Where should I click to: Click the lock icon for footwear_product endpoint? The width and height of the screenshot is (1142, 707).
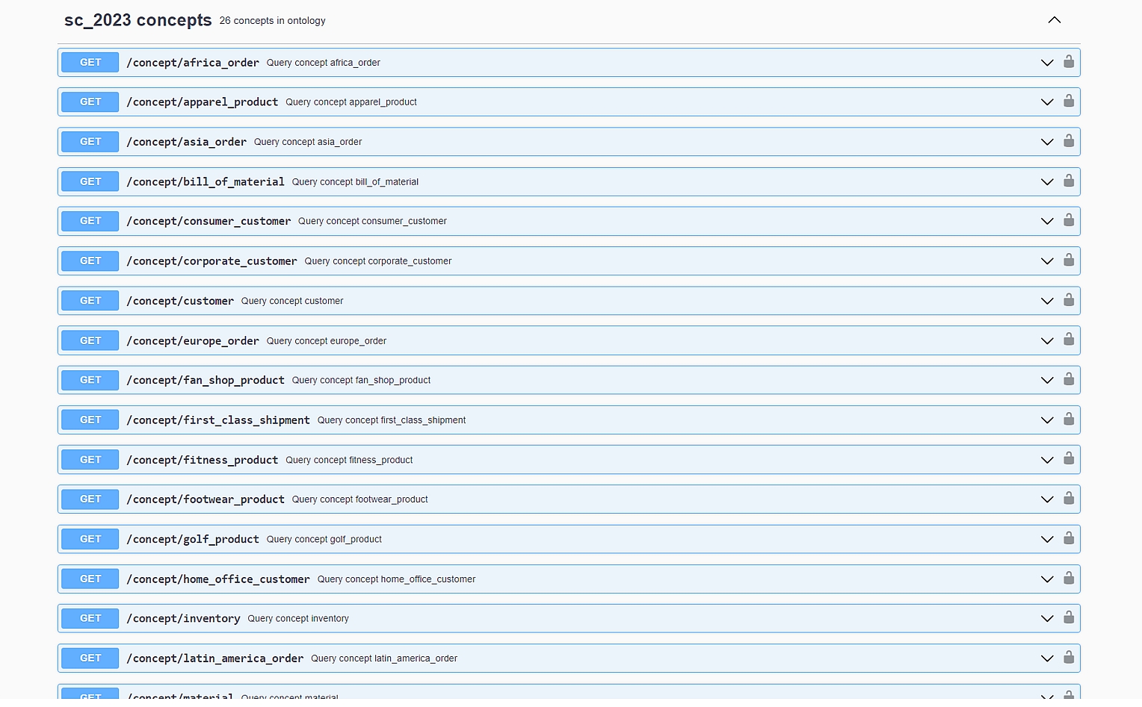(x=1069, y=499)
